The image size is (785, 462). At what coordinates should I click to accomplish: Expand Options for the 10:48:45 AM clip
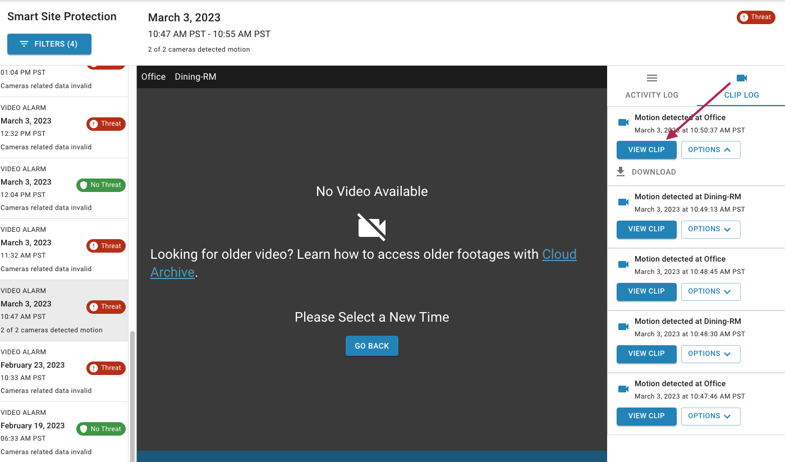[710, 291]
